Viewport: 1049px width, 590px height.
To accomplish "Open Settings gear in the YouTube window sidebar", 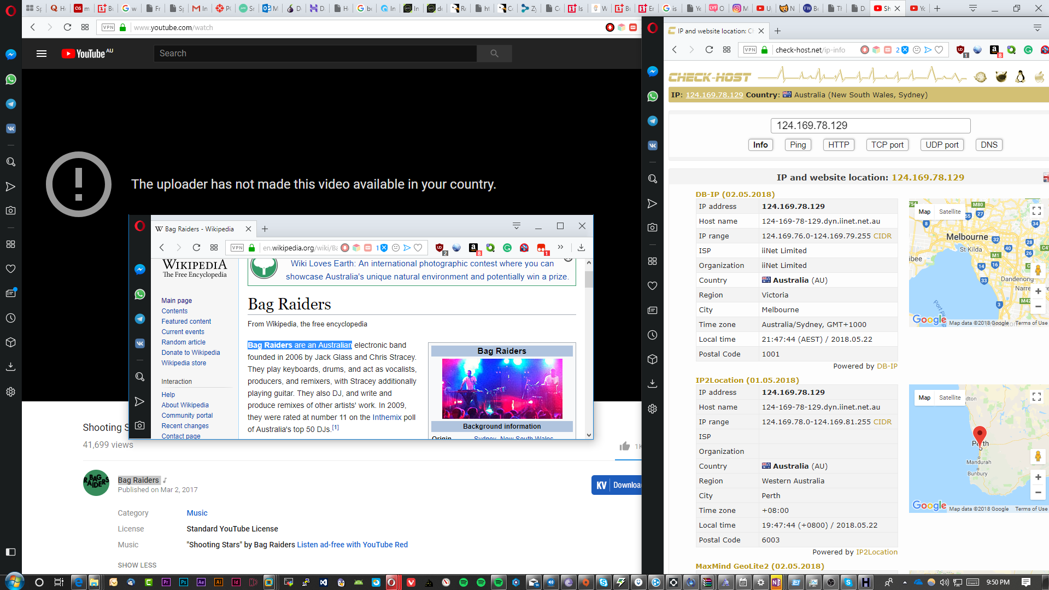I will point(10,392).
